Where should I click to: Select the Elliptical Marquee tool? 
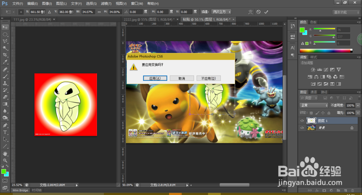click(5, 34)
